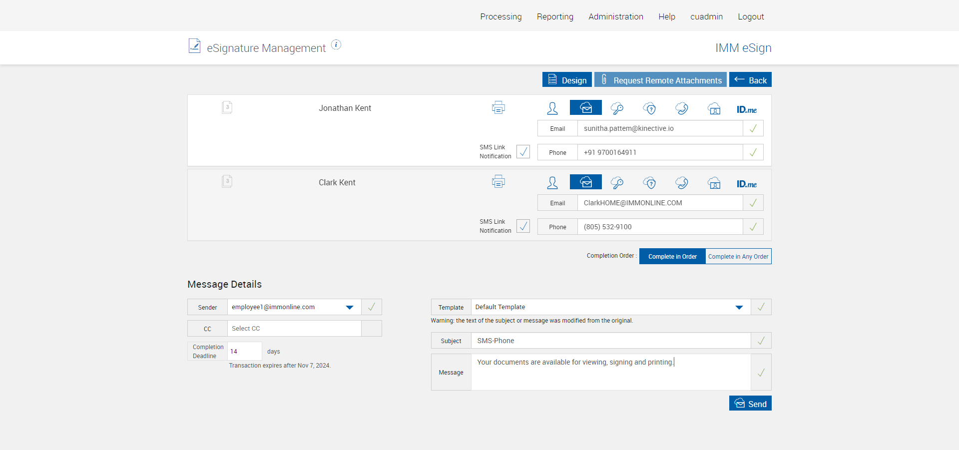This screenshot has width=959, height=450.
Task: Go to the Reporting menu
Action: [555, 16]
